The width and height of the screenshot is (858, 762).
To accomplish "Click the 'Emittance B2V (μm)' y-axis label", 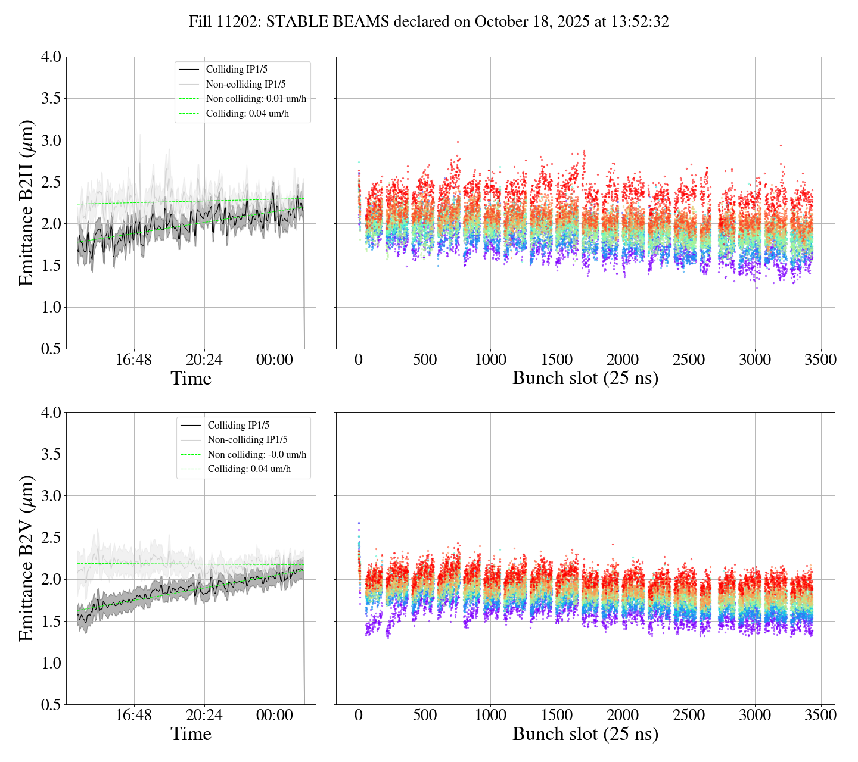I will (26, 558).
